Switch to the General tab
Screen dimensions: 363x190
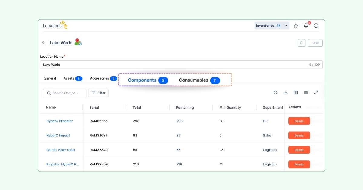50,78
